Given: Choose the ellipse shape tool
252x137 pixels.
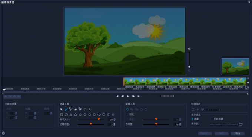Looking at the screenshot, I should (66, 115).
